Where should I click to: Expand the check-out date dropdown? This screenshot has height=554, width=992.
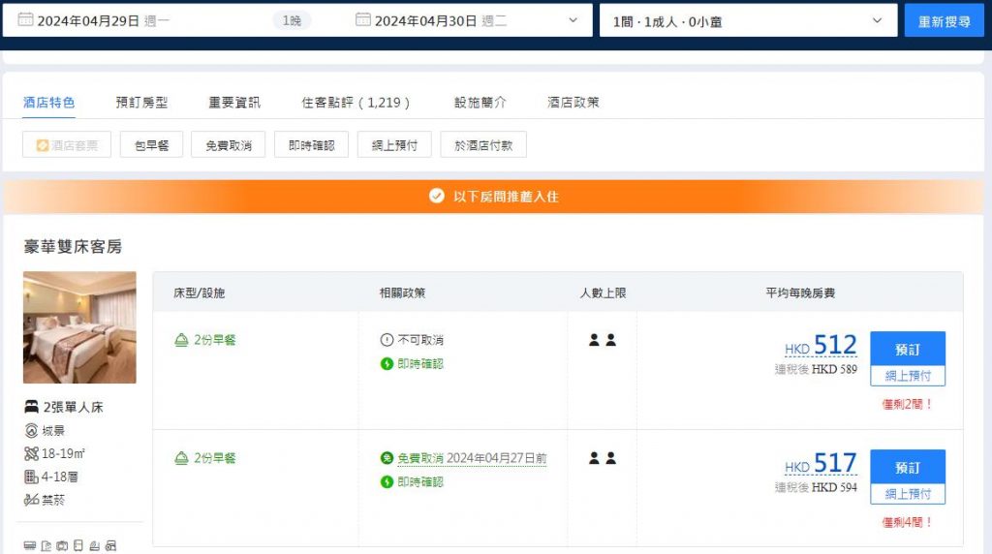(x=573, y=20)
